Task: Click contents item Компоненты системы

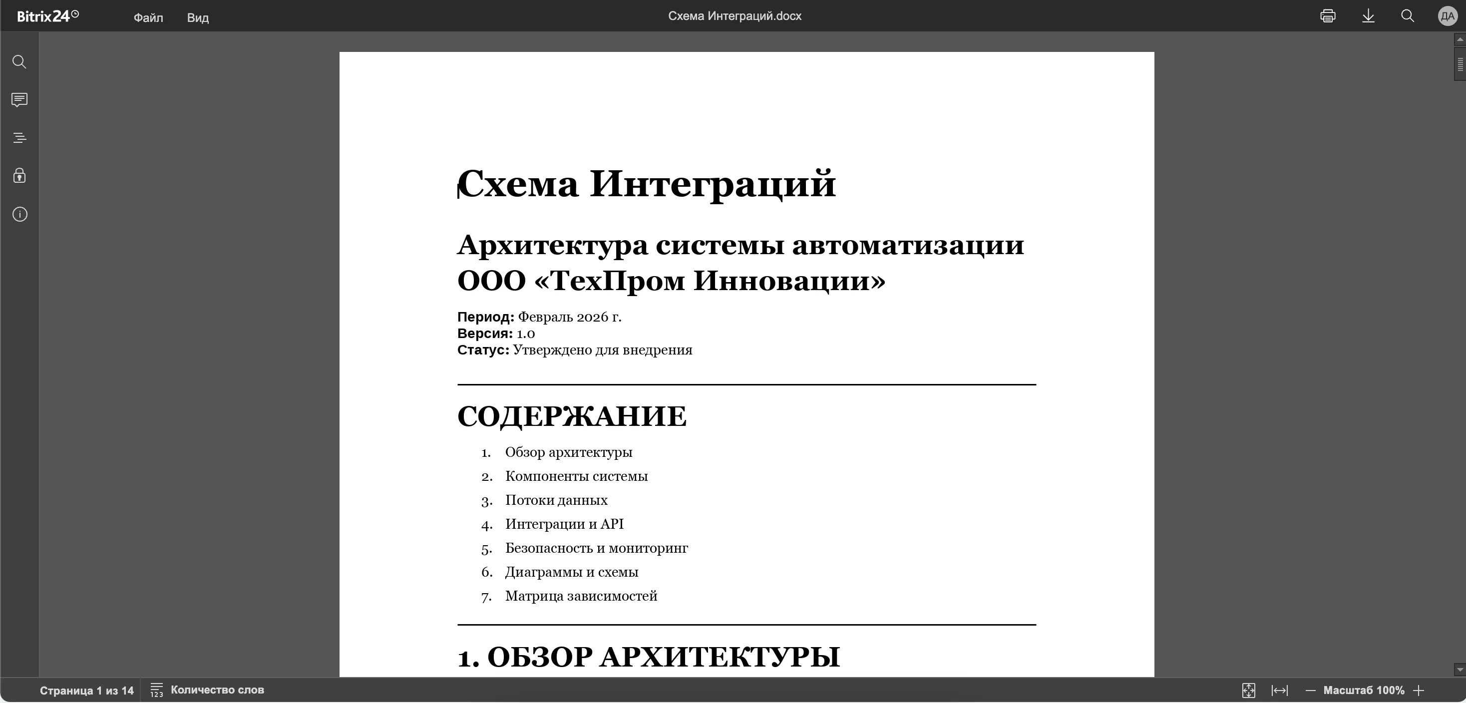Action: 577,476
